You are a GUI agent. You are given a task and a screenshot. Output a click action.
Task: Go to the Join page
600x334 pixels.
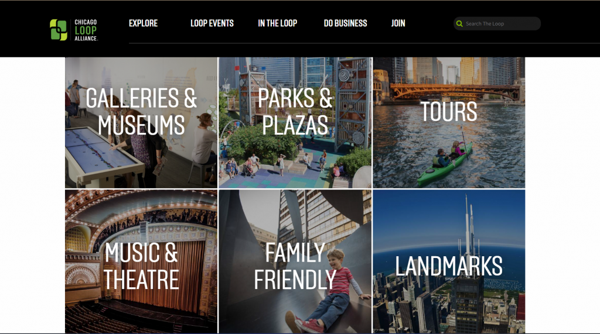coord(398,23)
